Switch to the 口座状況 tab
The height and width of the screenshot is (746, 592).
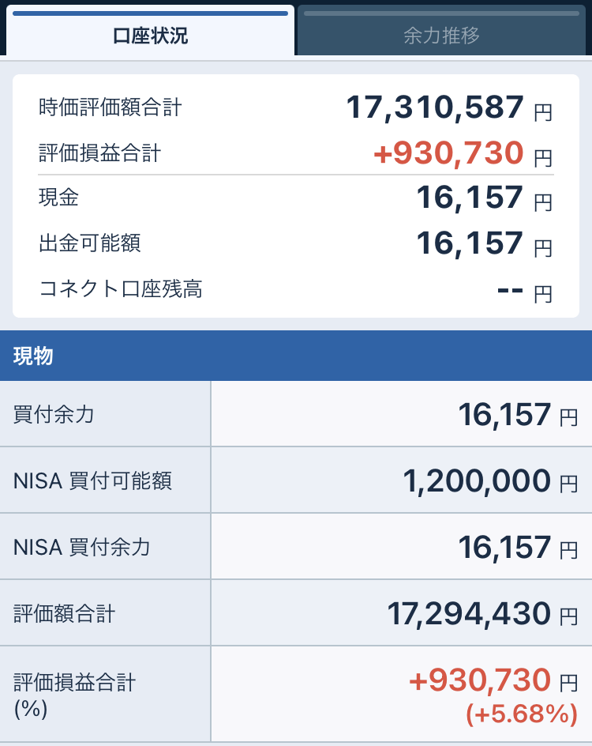[150, 36]
